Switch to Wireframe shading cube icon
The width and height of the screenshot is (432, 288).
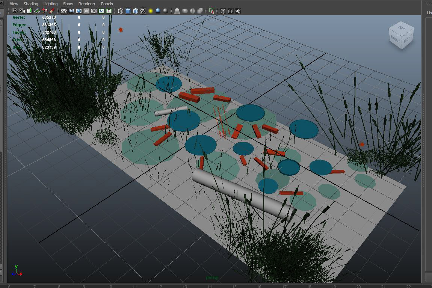121,11
